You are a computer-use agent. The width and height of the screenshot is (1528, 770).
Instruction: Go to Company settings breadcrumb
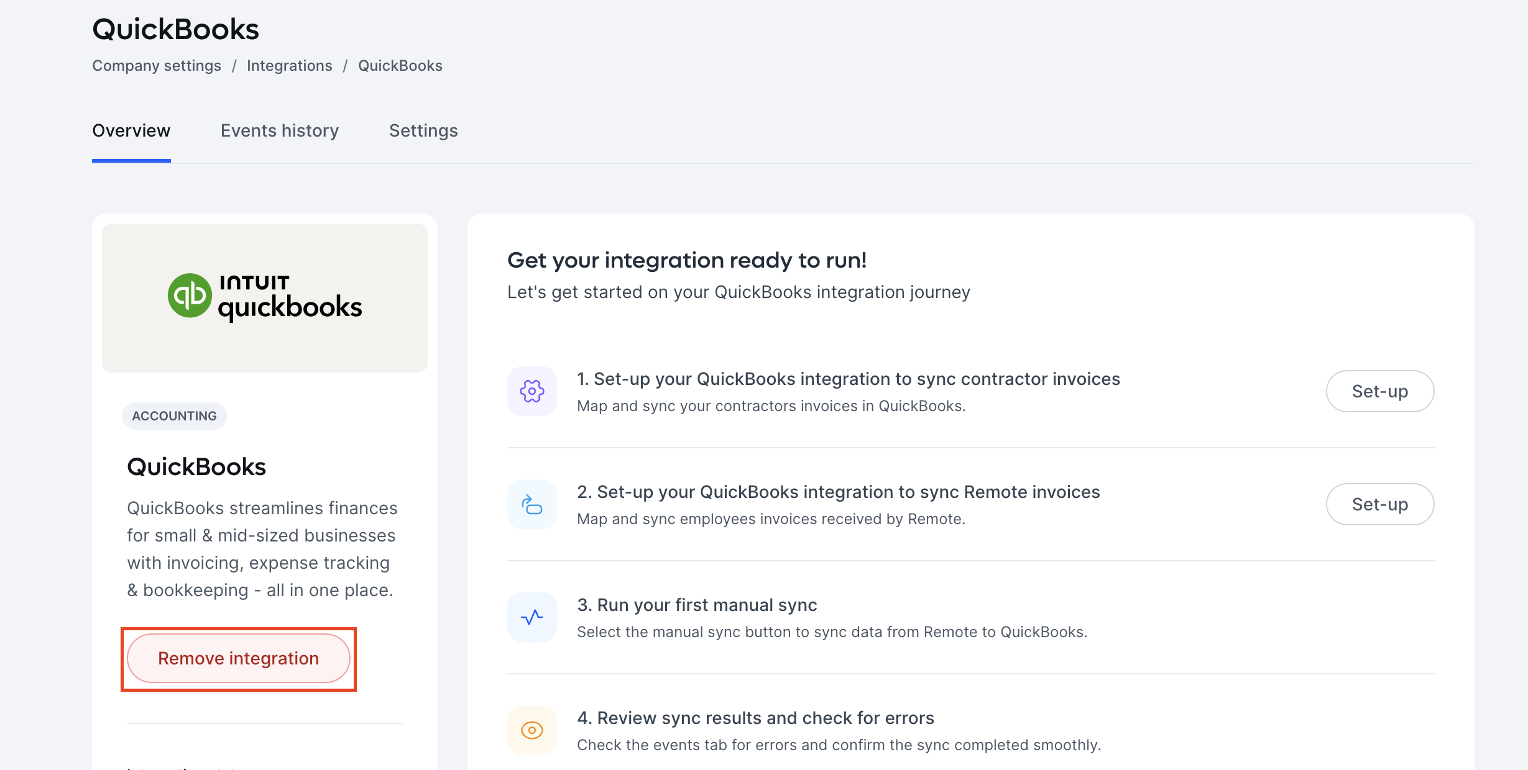pyautogui.click(x=157, y=65)
